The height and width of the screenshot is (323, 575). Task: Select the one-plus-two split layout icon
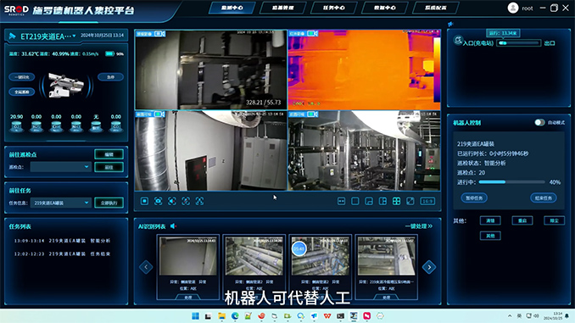(x=382, y=201)
